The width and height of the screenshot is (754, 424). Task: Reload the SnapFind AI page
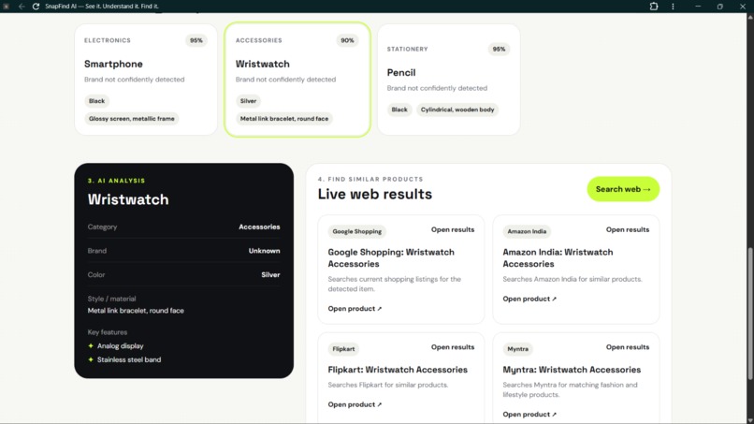[x=36, y=7]
